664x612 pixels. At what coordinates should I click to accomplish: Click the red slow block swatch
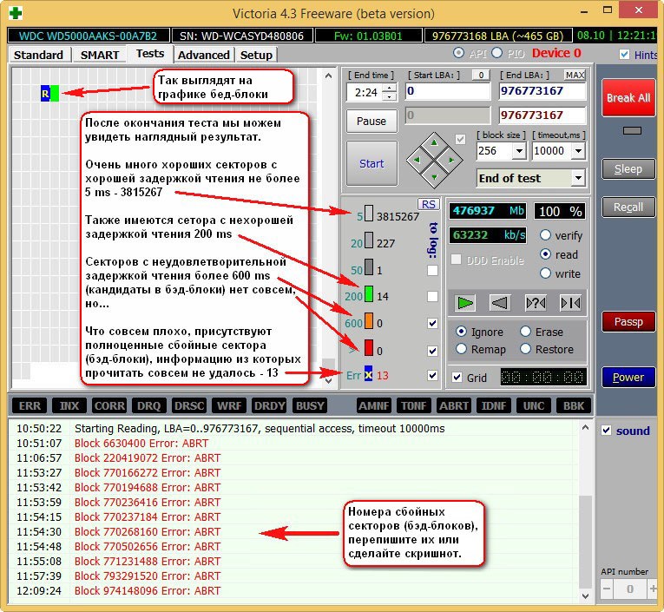(x=369, y=348)
